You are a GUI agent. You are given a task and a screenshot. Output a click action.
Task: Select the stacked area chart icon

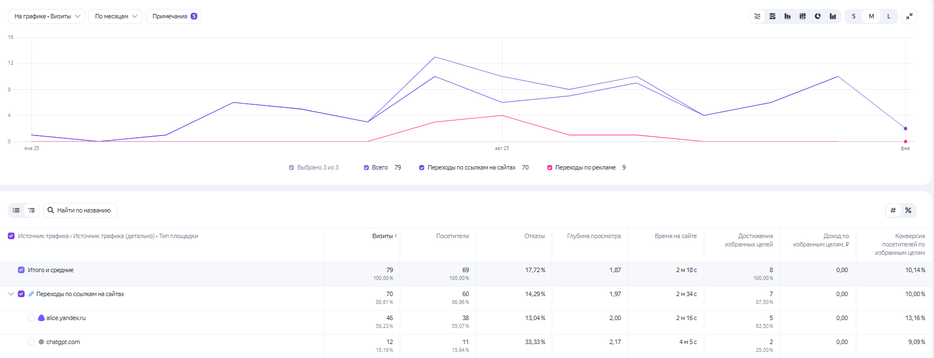(772, 16)
